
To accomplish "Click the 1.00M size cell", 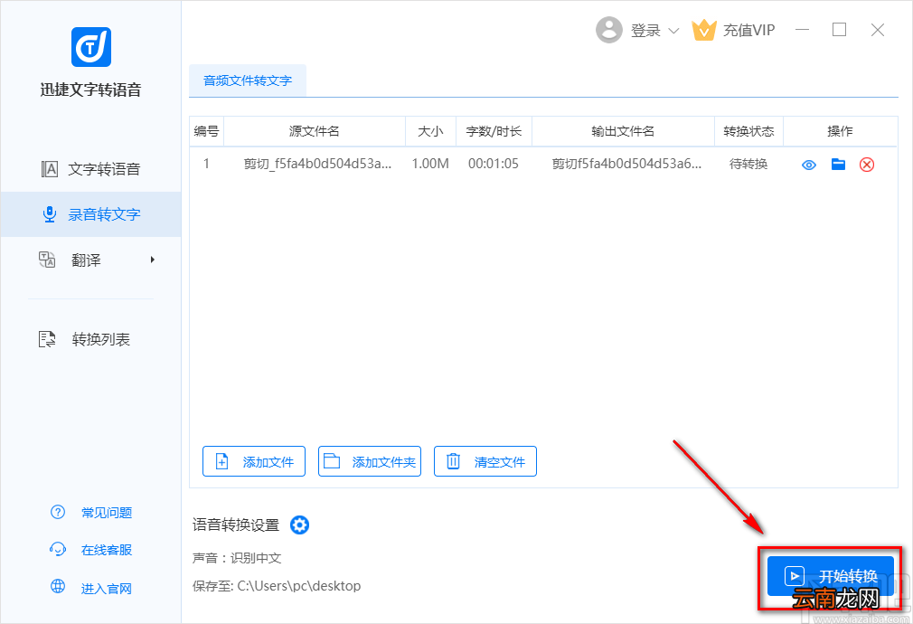I will pos(430,164).
